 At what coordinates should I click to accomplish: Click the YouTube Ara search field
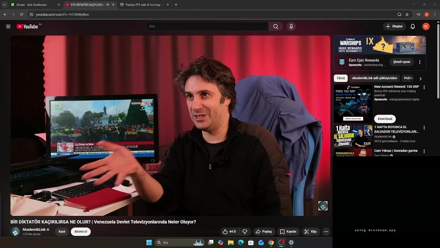(207, 27)
